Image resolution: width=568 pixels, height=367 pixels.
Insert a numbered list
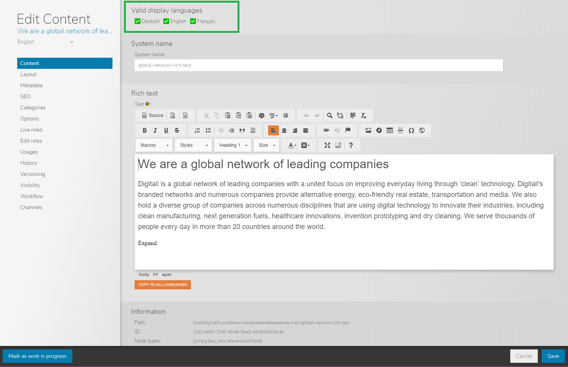tap(197, 130)
